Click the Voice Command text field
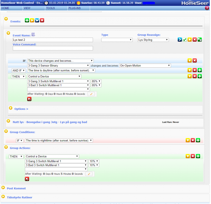 [x=53, y=48]
